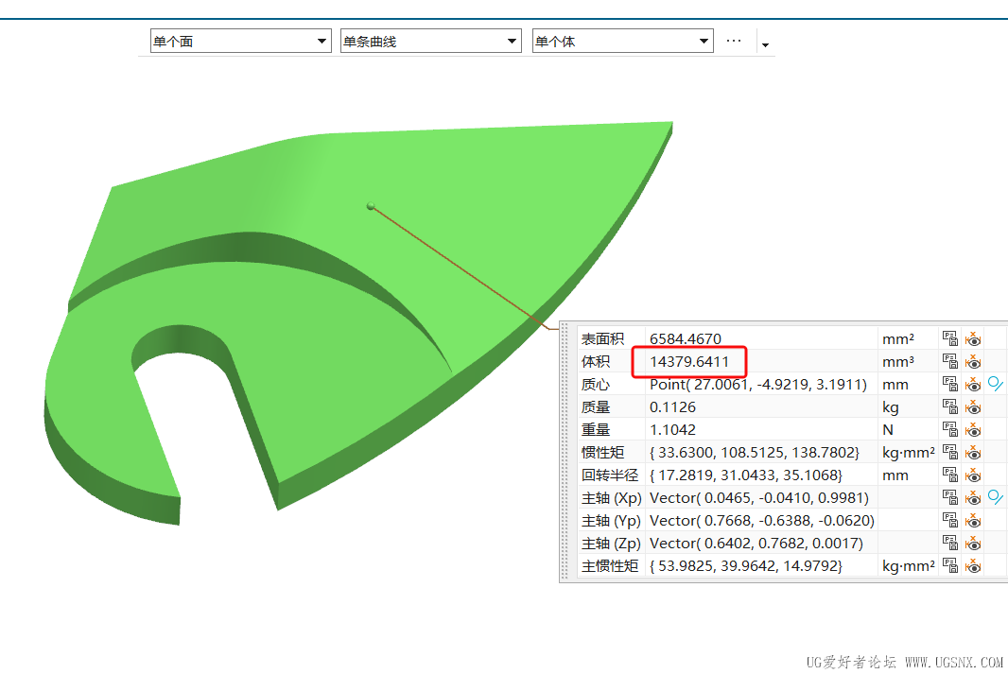Select the 表面积 value 6584.4670
Screen dimensions: 1008x674
(686, 338)
